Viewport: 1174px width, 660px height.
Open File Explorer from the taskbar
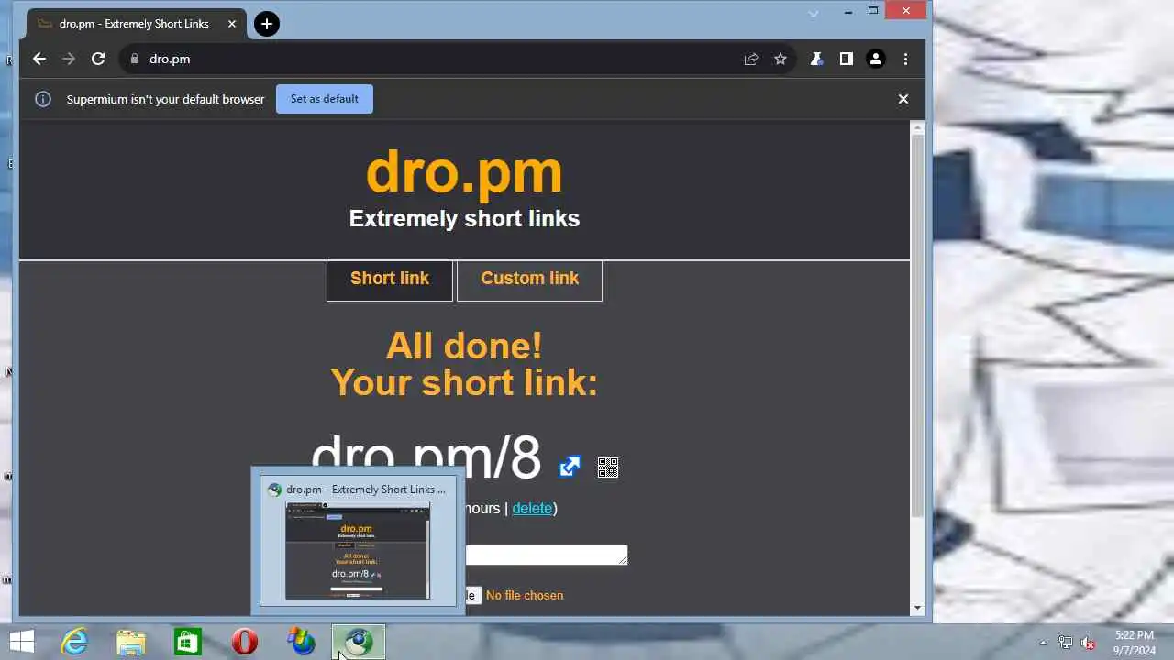coord(131,642)
